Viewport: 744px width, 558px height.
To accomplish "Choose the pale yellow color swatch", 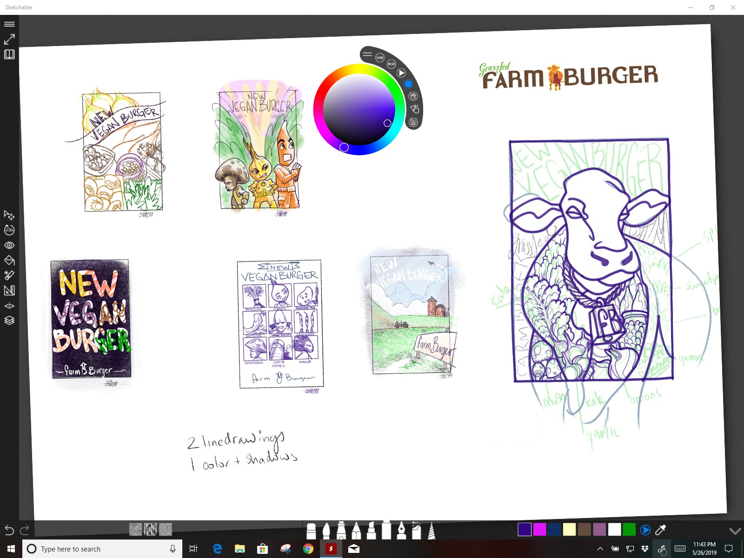I will pos(569,530).
